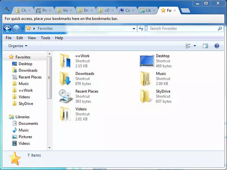Screen dimensions: 227x170
Task: Open the recent pages history dropdown
Action: [x=23, y=29]
